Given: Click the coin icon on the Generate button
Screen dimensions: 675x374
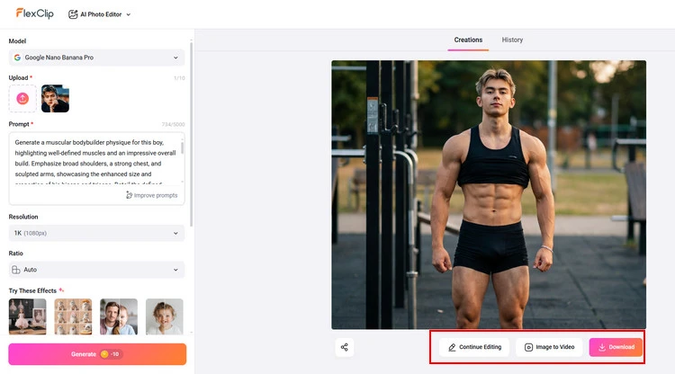Looking at the screenshot, I should [104, 354].
